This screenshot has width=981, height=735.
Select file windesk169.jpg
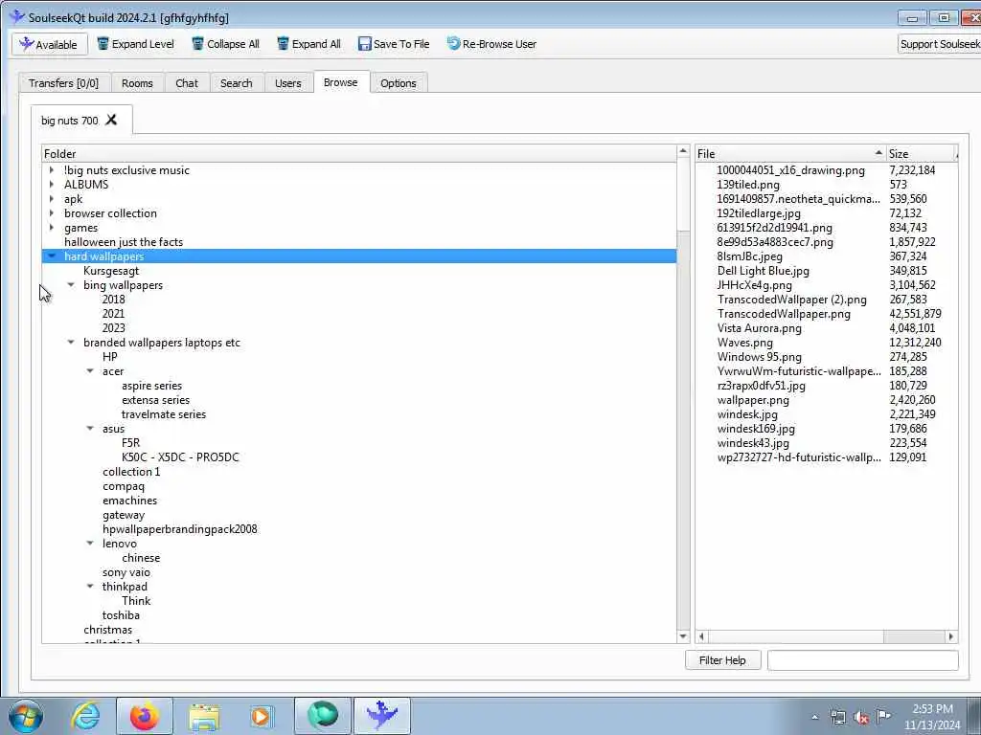(756, 429)
